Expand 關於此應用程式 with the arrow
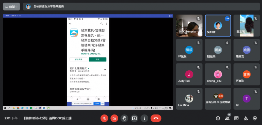 click(105, 69)
